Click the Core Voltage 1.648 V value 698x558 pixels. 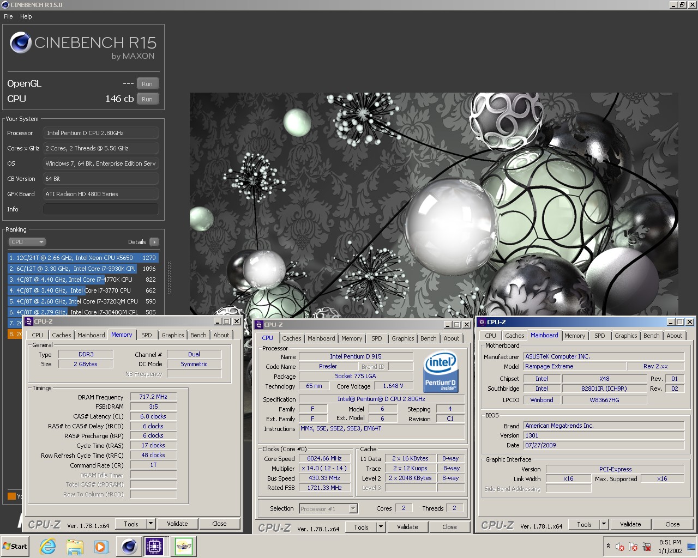click(393, 386)
